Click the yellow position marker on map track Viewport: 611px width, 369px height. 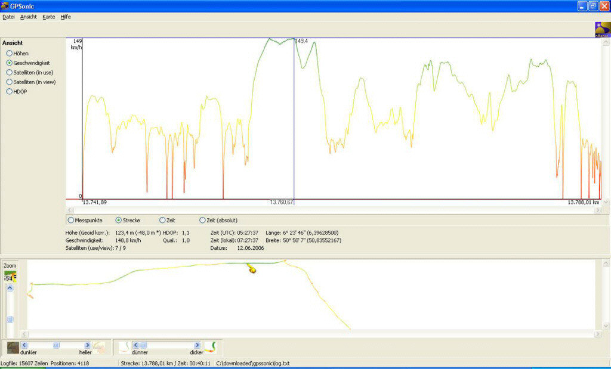point(252,270)
